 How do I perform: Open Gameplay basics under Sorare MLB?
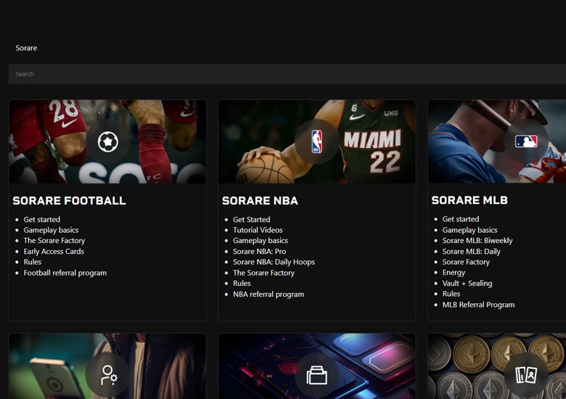click(469, 230)
